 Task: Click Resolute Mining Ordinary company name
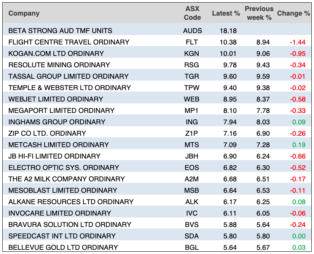59,65
